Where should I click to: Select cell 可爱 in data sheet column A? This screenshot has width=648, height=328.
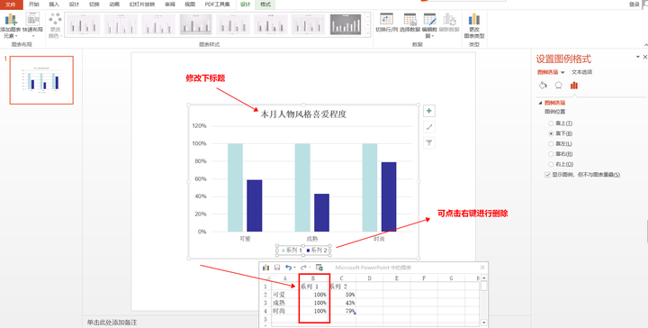pyautogui.click(x=285, y=295)
